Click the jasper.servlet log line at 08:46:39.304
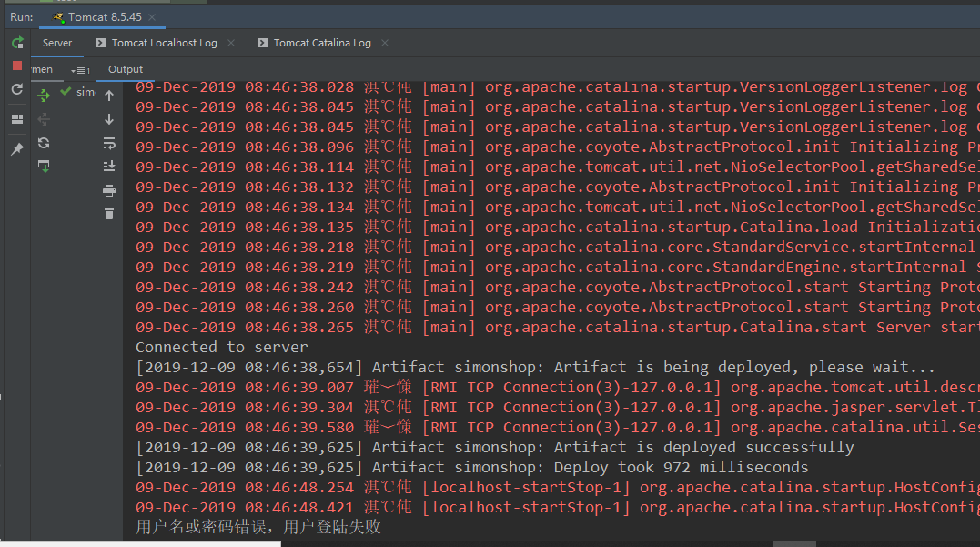Image resolution: width=980 pixels, height=547 pixels. coord(558,407)
